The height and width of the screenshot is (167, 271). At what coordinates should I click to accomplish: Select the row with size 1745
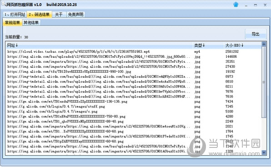[x=134, y=137]
